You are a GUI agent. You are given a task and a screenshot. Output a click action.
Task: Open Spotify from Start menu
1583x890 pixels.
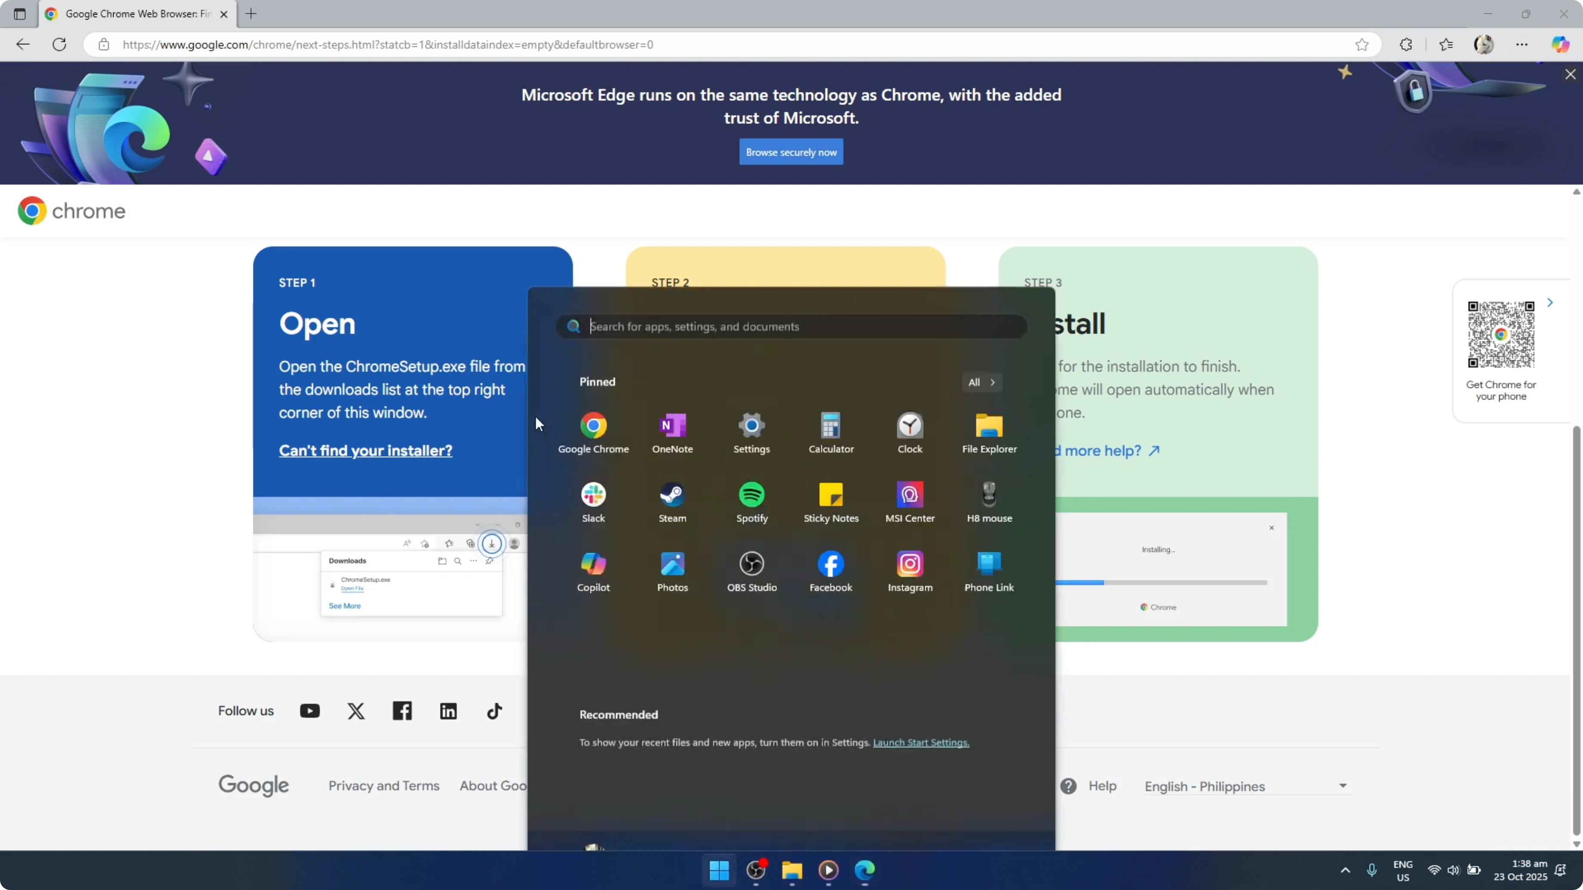(x=751, y=503)
